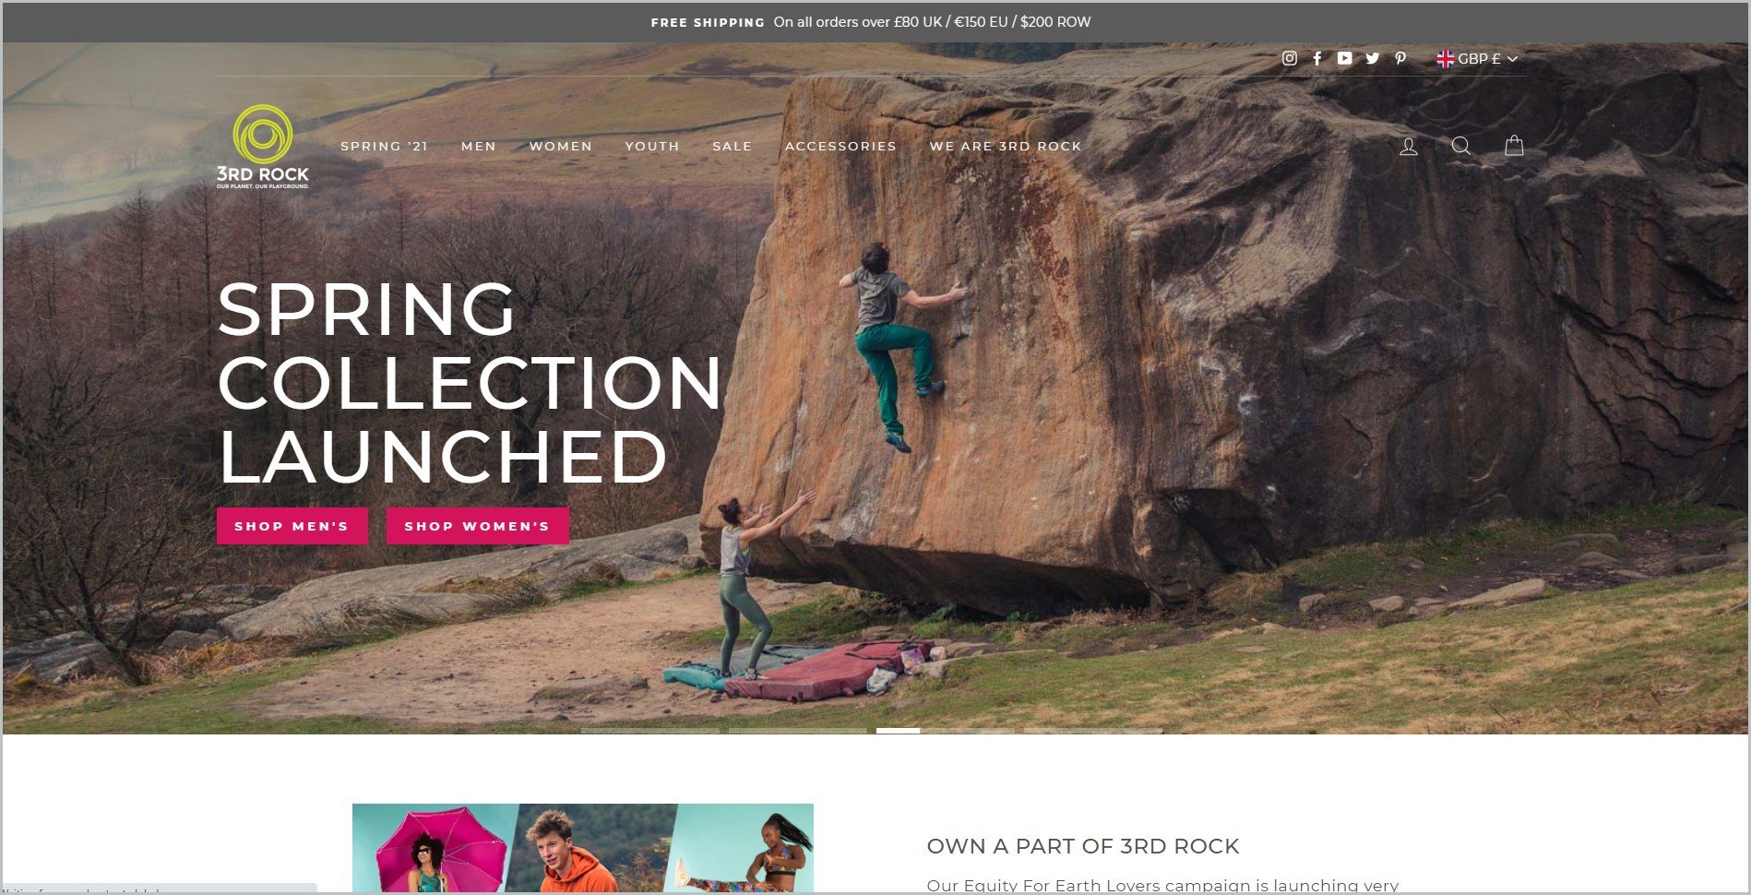Open WE ARE 3RD ROCK page
Screen dimensions: 1751x895
[1006, 146]
